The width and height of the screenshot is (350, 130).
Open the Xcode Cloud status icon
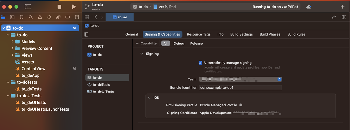pyautogui.click(x=308, y=7)
